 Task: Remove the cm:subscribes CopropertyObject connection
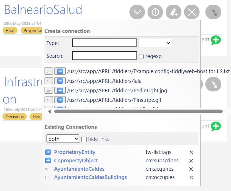pos(191,161)
